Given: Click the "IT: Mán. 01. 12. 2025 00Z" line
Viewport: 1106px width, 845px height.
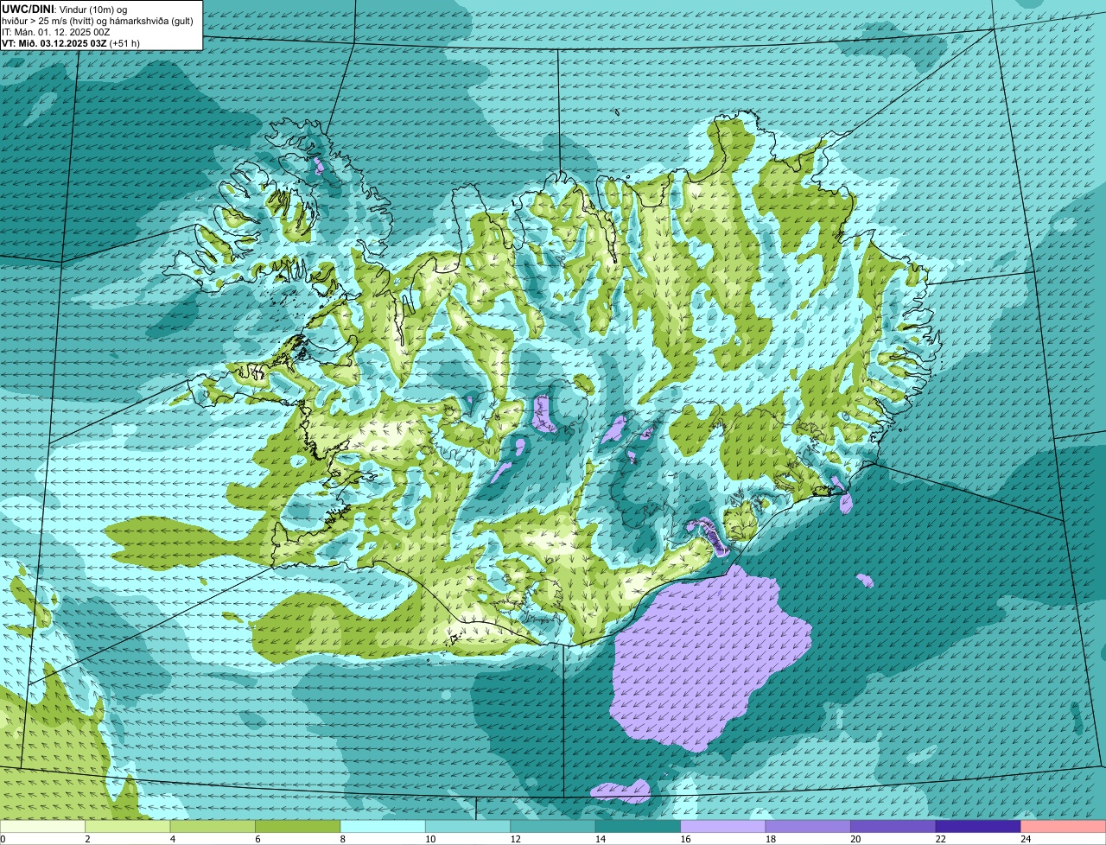Looking at the screenshot, I should point(56,32).
